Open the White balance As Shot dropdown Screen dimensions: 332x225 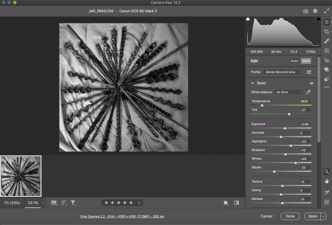tap(288, 92)
